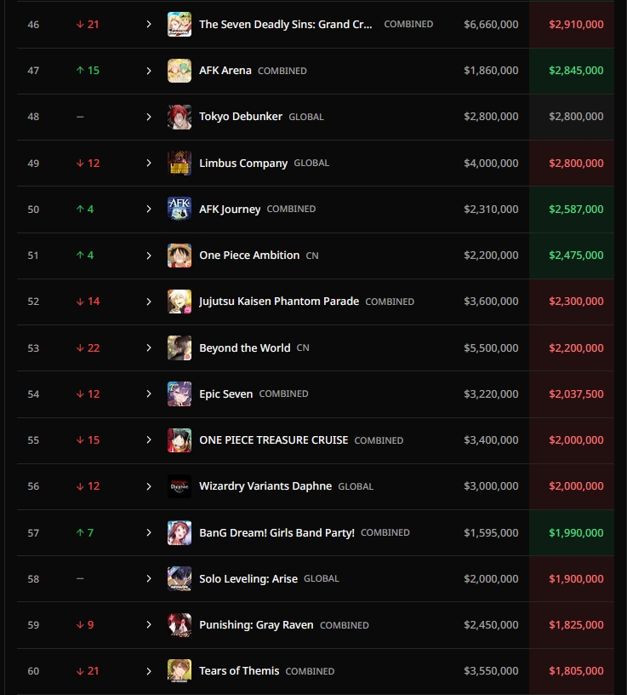The image size is (627, 695).
Task: Click the Wizardry Variants Daphne icon
Action: tap(180, 486)
